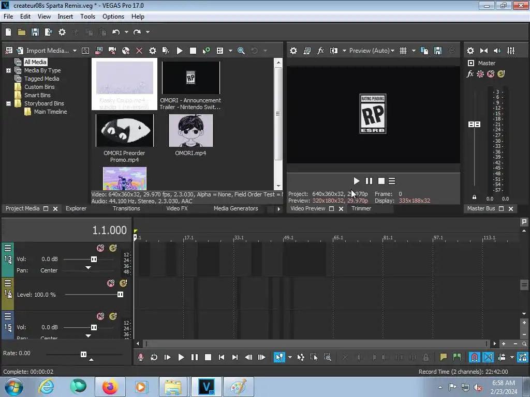Mute the Master bus
This screenshot has width=530, height=397.
pos(491,74)
